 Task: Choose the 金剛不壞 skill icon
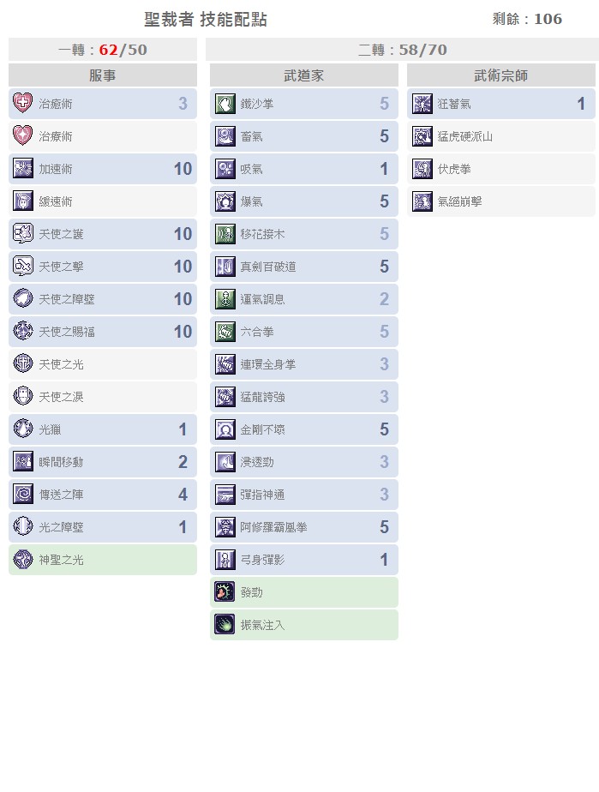(225, 429)
